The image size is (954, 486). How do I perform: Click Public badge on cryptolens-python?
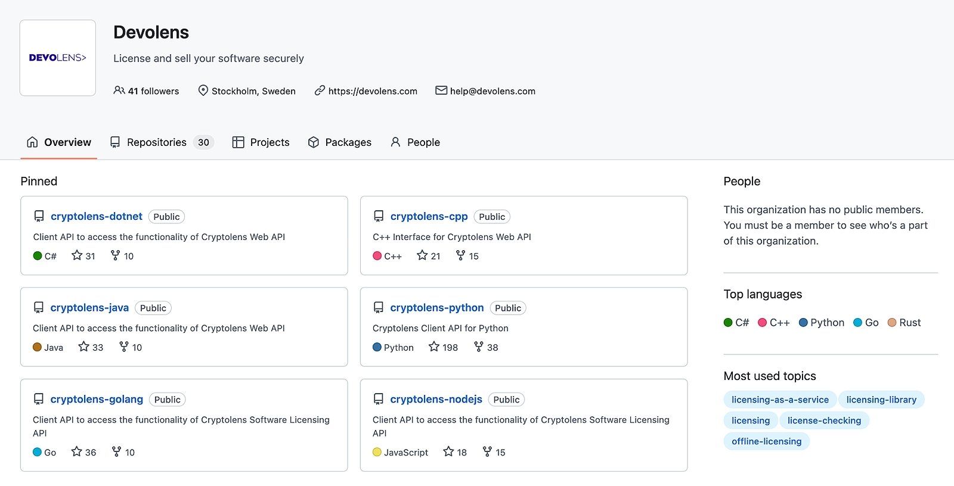pyautogui.click(x=508, y=308)
